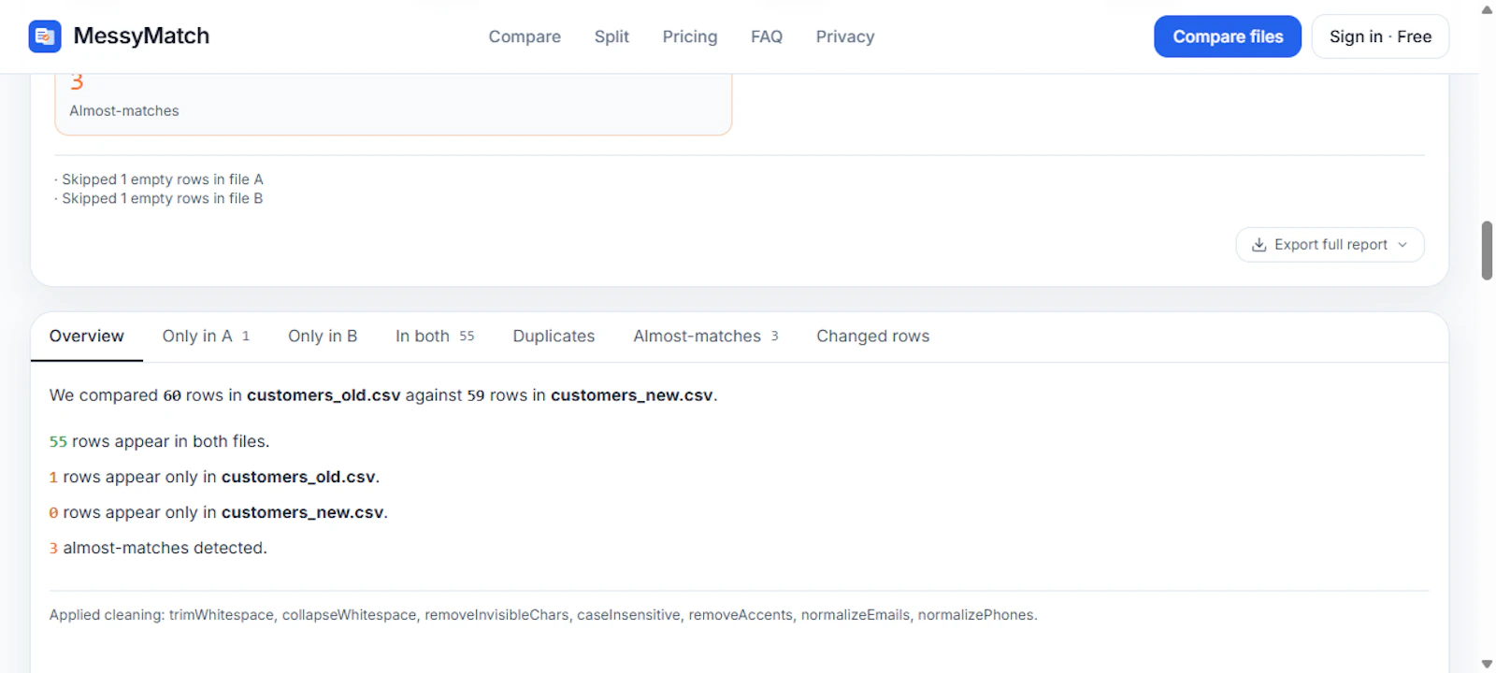Click the Almost-matches summary card

(x=393, y=104)
